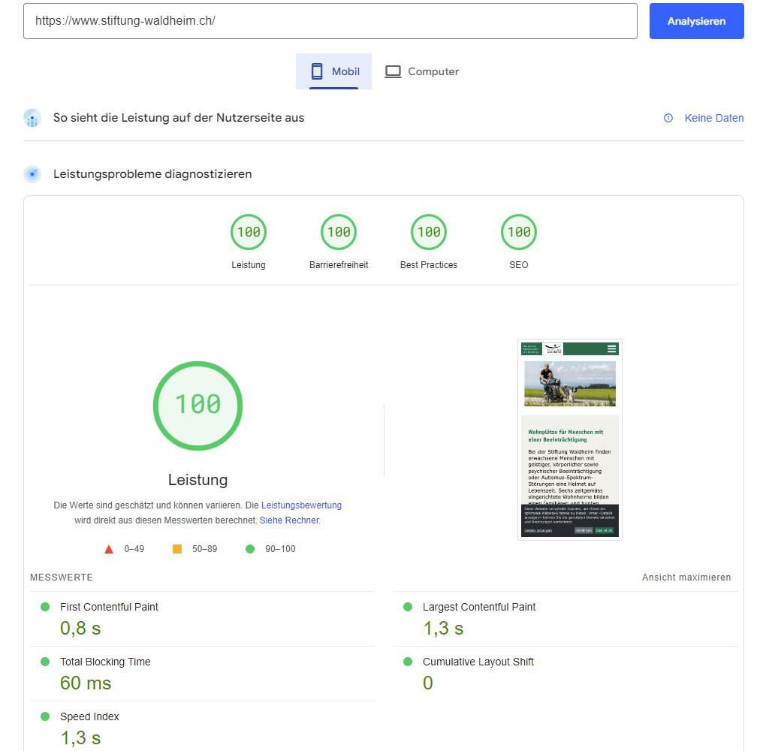The height and width of the screenshot is (751, 769).
Task: Open the mobile page screenshot thumbnail
Action: tap(570, 439)
